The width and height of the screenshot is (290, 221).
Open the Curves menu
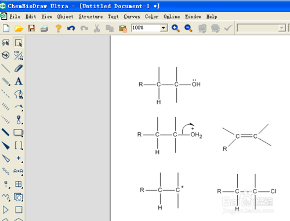(132, 17)
